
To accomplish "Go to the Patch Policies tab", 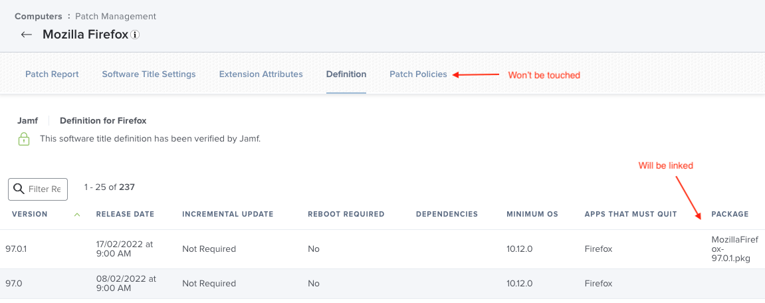I will (418, 74).
